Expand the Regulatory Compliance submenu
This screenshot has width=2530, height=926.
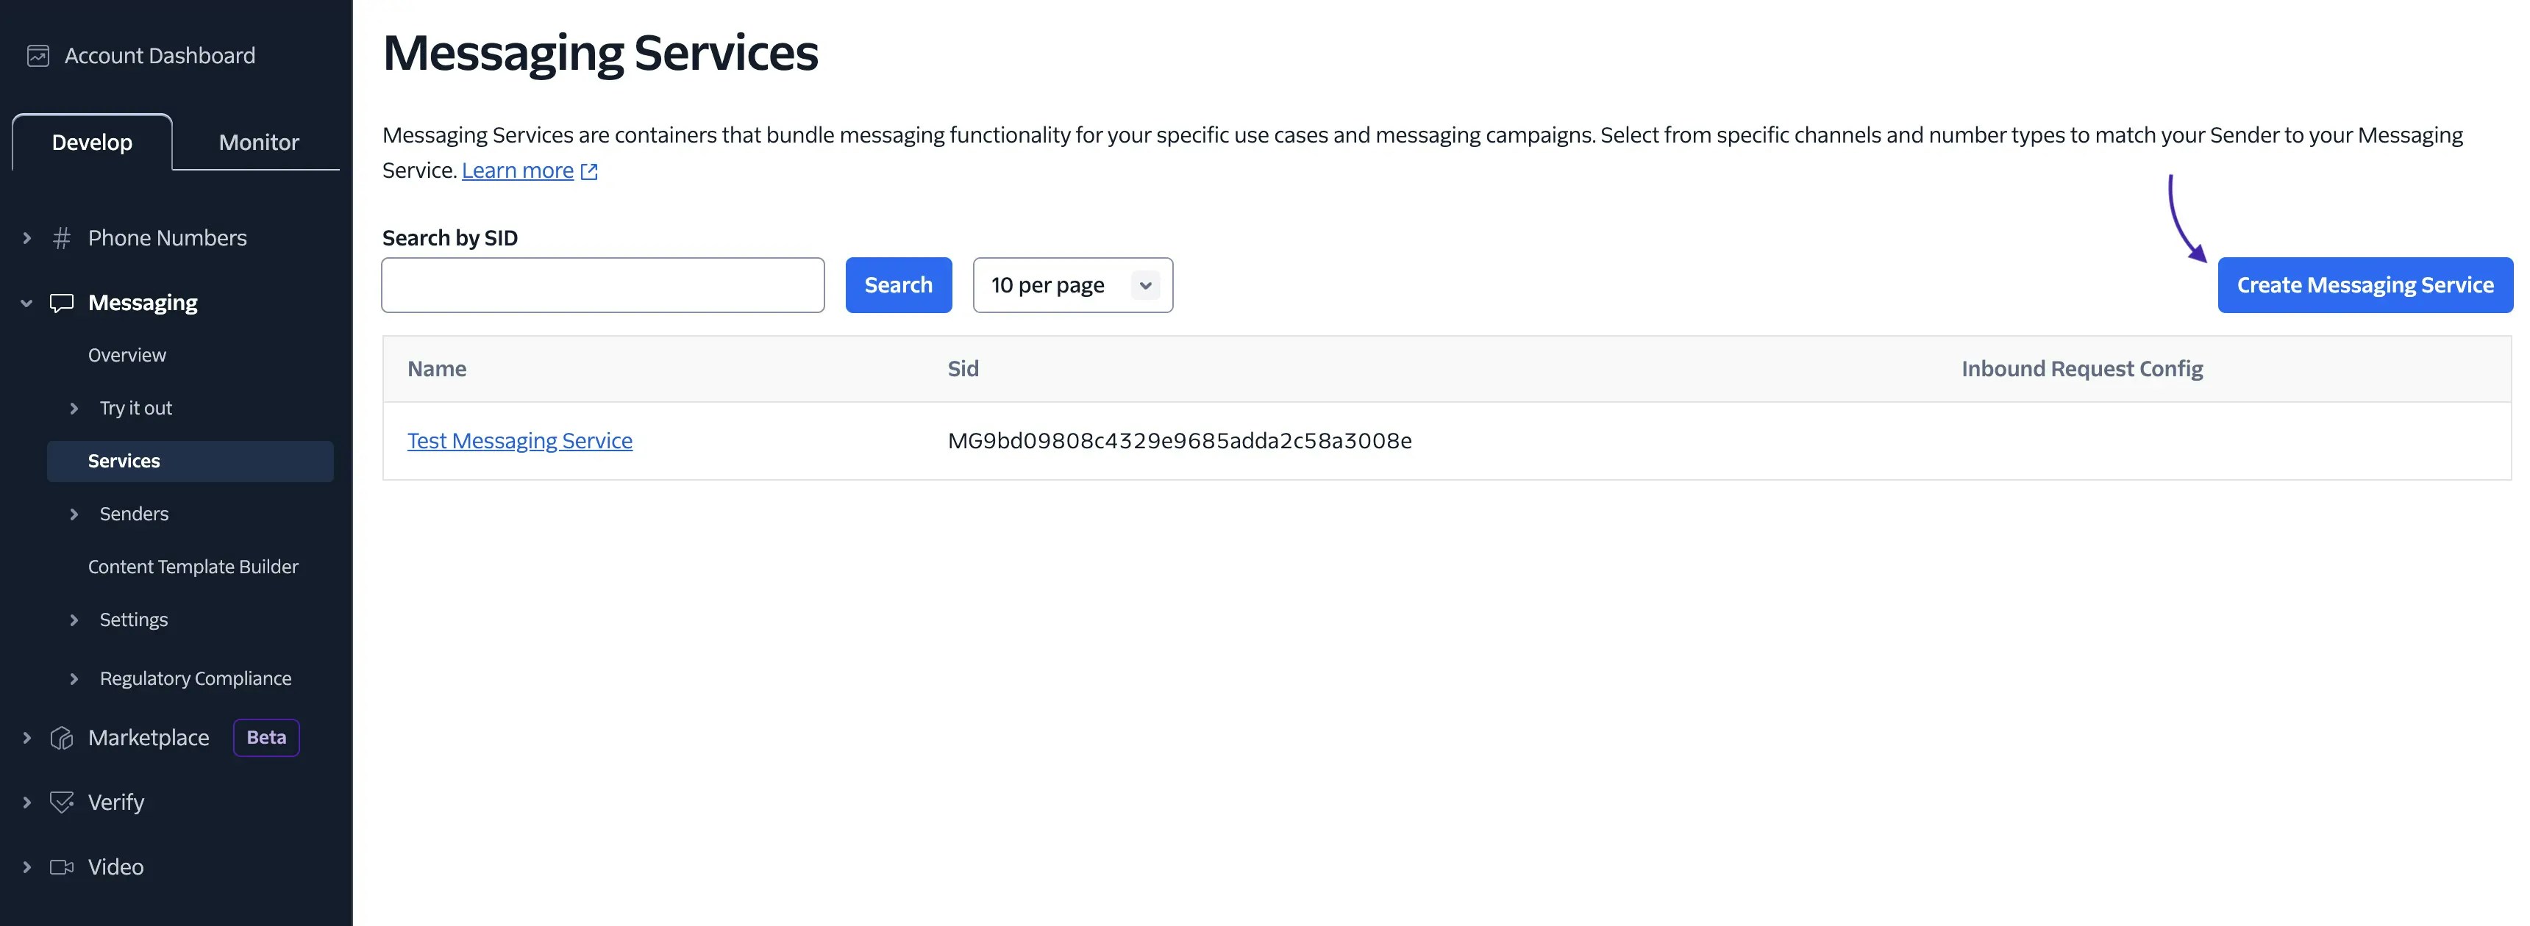[74, 678]
